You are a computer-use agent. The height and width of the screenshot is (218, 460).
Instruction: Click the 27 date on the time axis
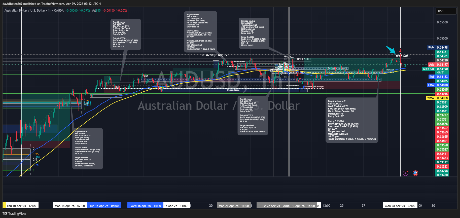363,206
